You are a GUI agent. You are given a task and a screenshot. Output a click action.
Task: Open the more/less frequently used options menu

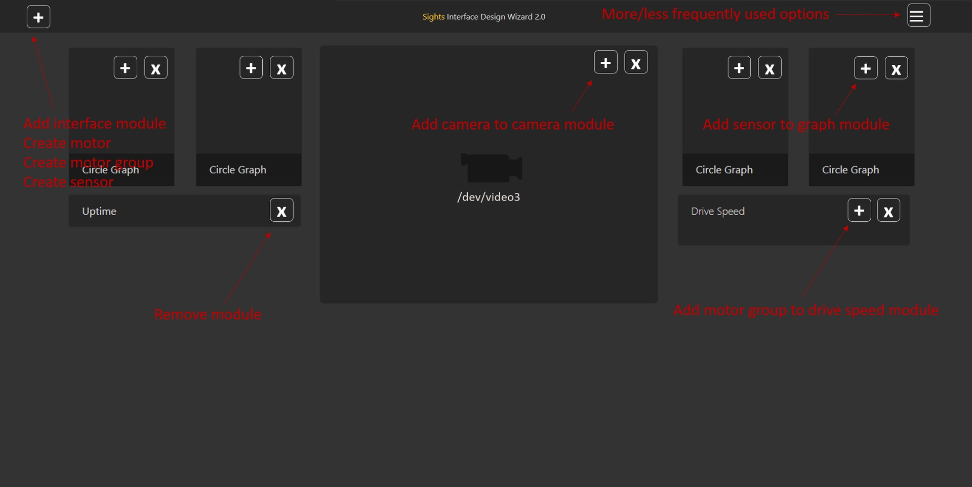[918, 15]
